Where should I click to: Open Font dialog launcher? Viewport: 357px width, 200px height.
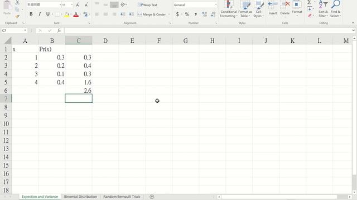[89, 23]
